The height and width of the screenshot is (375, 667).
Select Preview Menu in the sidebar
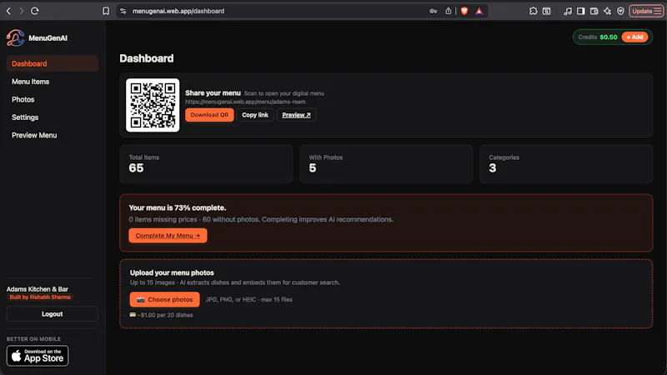tap(34, 135)
